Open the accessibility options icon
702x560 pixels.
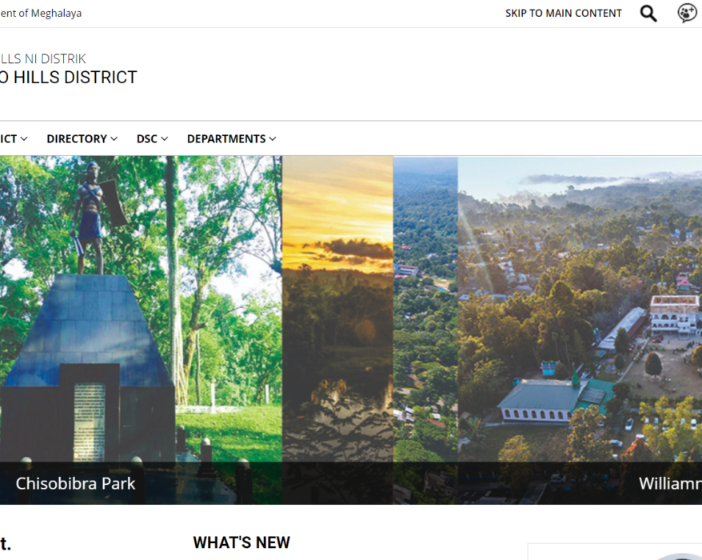pyautogui.click(x=687, y=13)
